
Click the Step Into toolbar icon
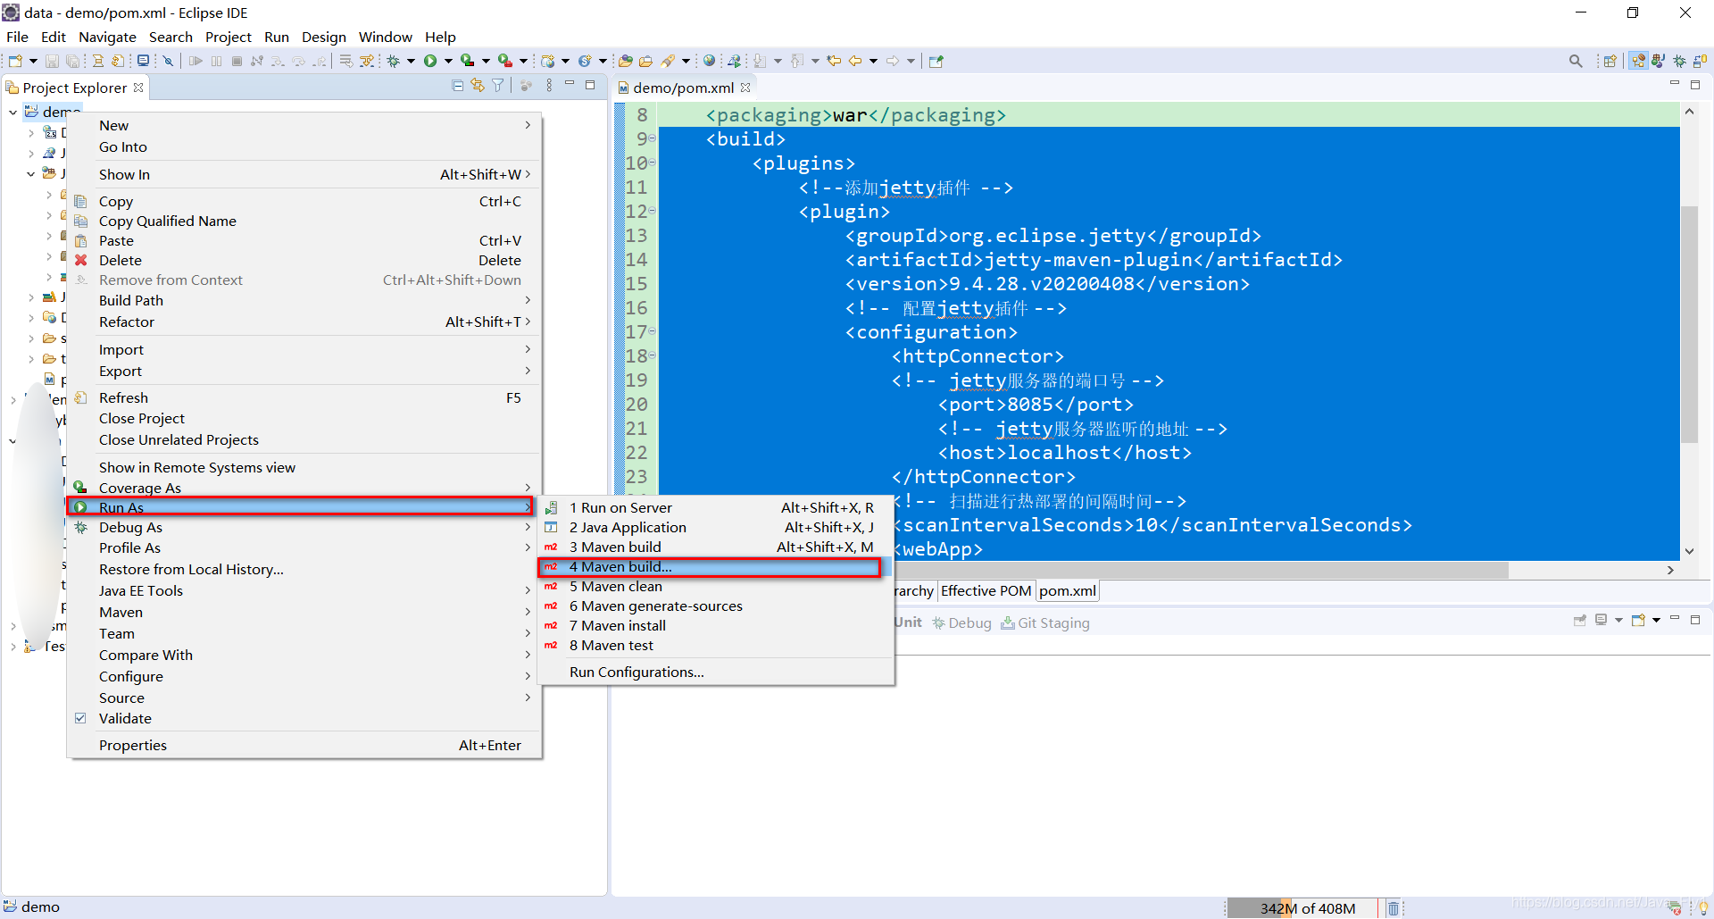[x=278, y=61]
